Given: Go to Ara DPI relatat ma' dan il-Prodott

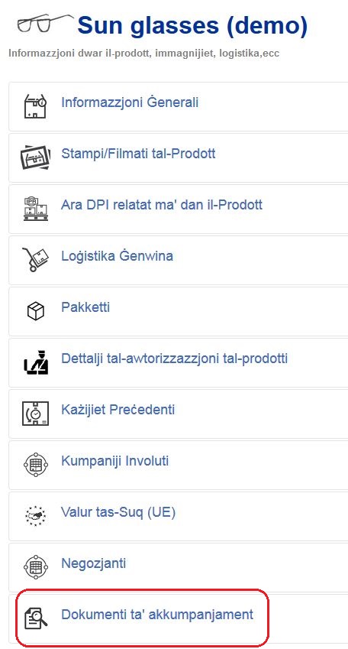Looking at the screenshot, I should click(x=162, y=205).
